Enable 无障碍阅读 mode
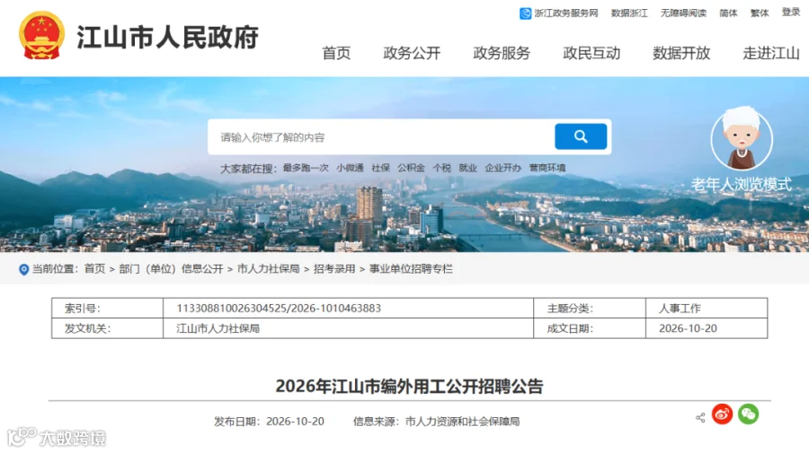This screenshot has height=453, width=809. point(683,13)
